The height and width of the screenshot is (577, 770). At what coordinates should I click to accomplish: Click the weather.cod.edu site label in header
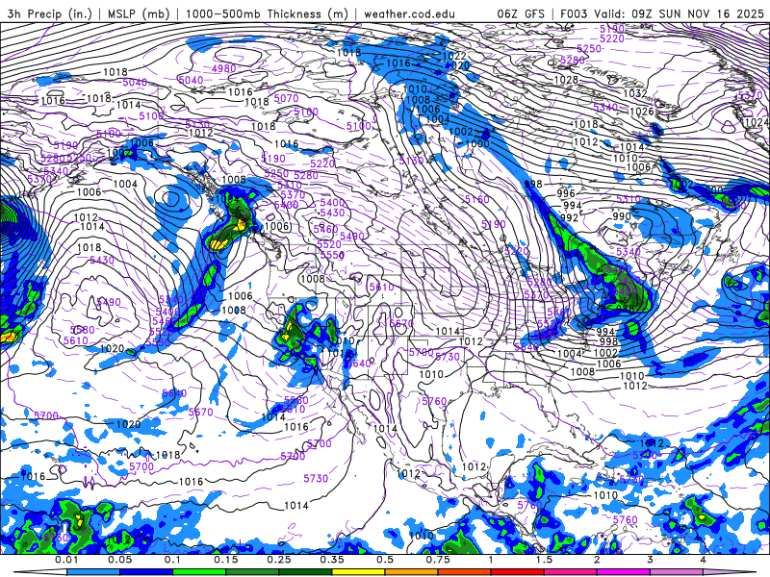point(409,13)
